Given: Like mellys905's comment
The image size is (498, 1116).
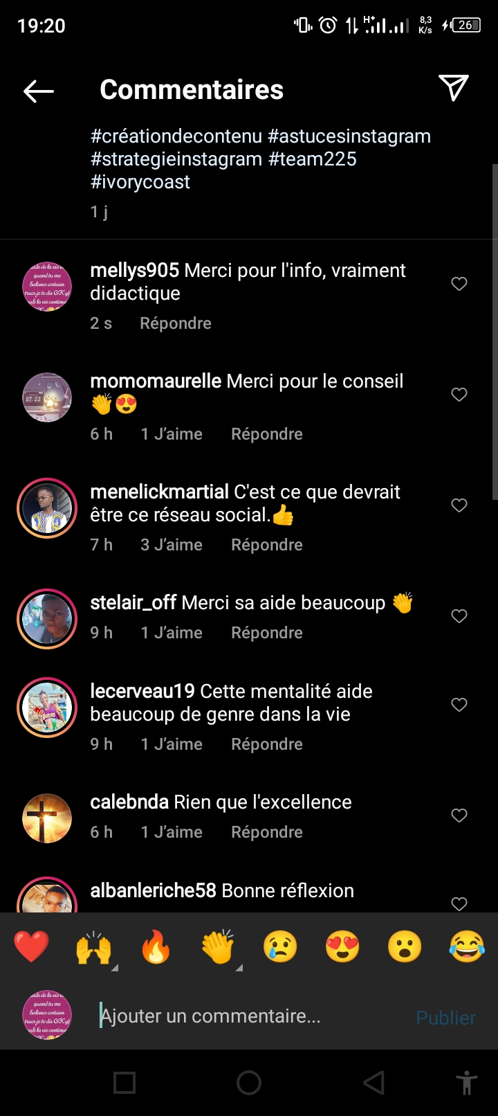Looking at the screenshot, I should tap(459, 284).
